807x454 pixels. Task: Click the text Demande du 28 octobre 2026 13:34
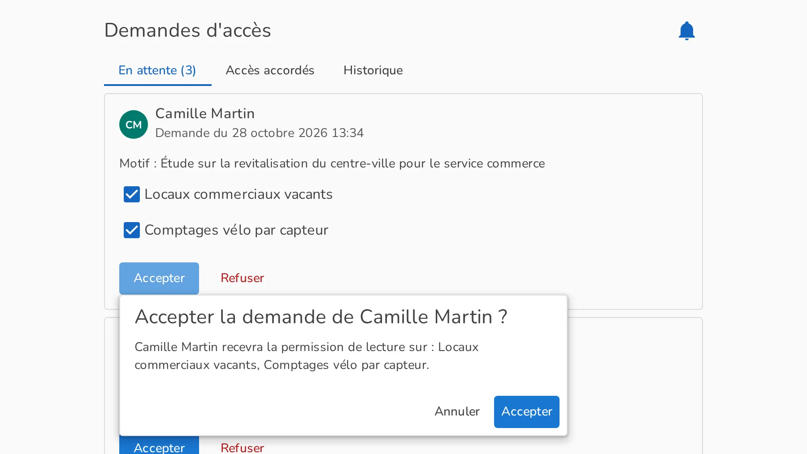click(x=260, y=133)
